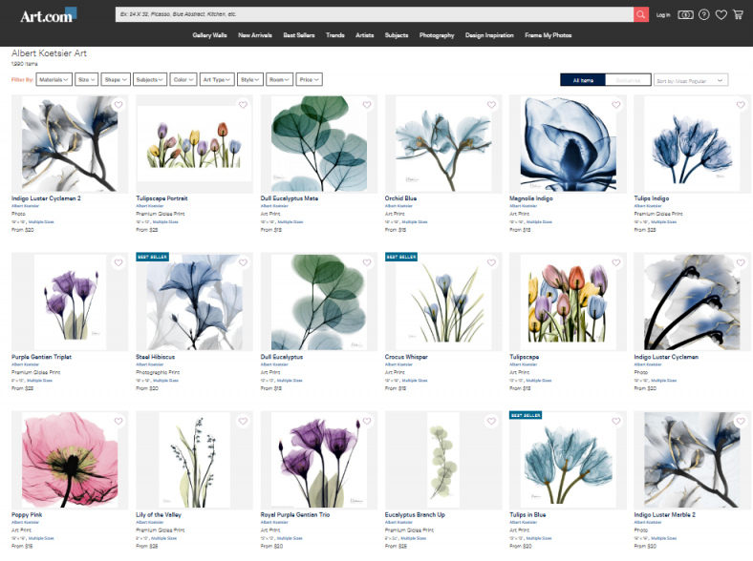Favorite Magnolia Indigo with heart icon
Screen dimensions: 753x561
616,105
